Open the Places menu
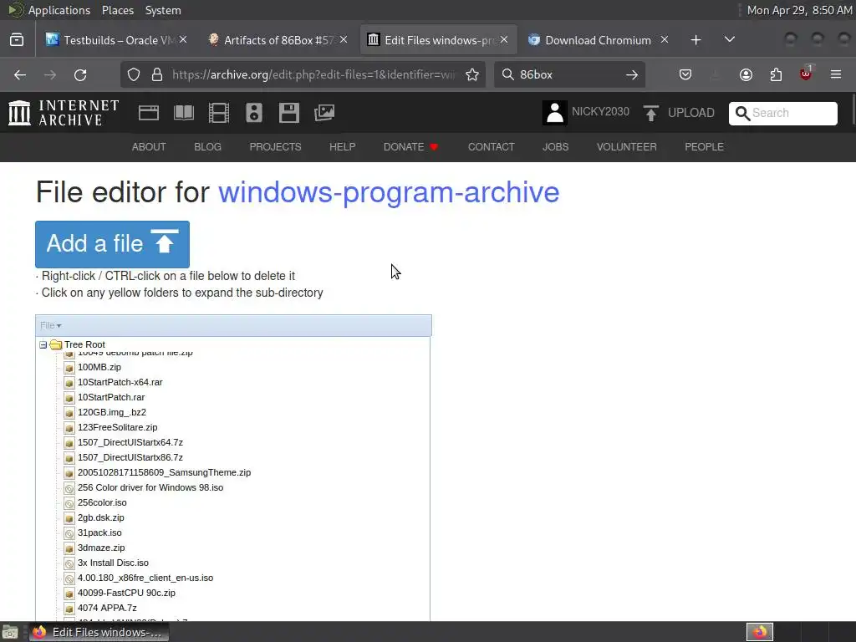The image size is (856, 642). point(118,10)
